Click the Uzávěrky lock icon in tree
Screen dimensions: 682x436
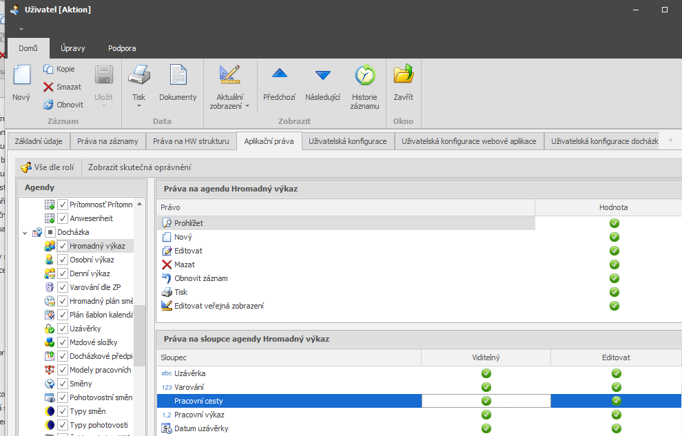coord(50,329)
